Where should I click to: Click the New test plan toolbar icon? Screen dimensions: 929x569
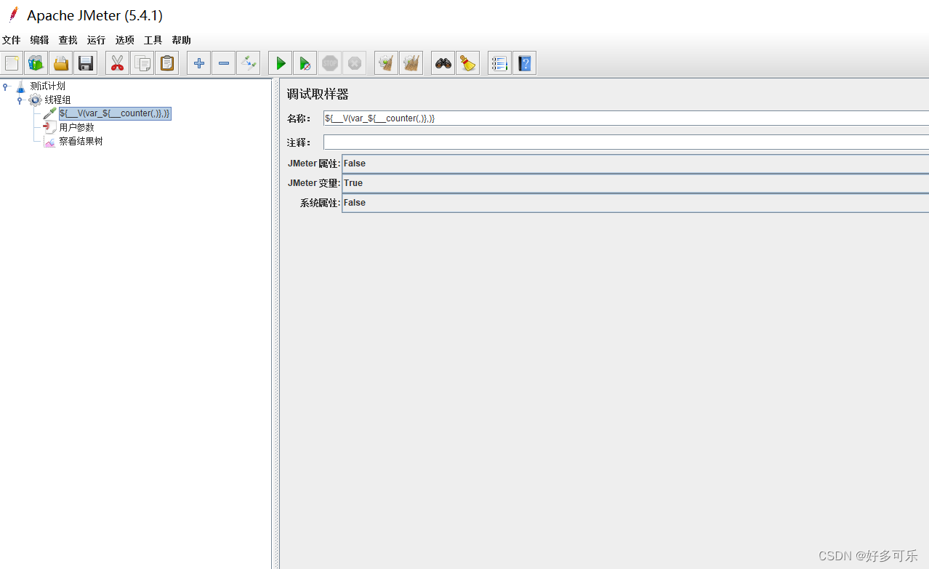point(12,63)
